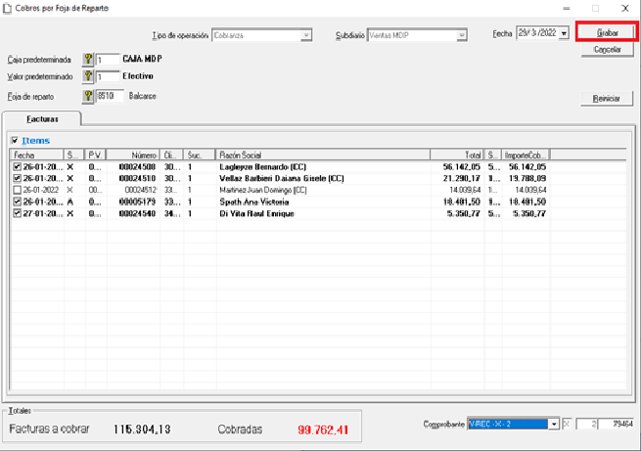Sort by Razón Social column header

coord(323,155)
